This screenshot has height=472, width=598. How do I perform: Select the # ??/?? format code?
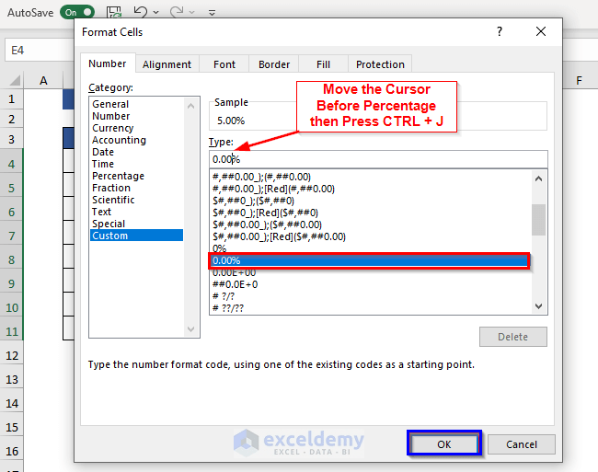(x=371, y=308)
